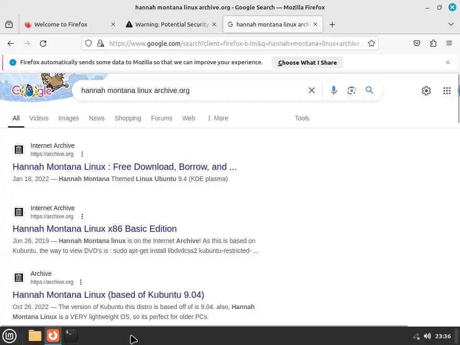Open Hannah Montana Linux based of Kubuntu link
This screenshot has width=460, height=345.
point(108,295)
